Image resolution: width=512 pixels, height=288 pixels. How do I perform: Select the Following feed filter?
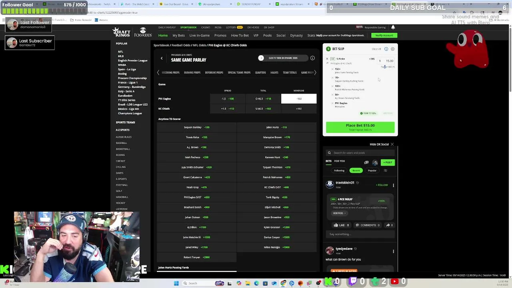pyautogui.click(x=339, y=170)
